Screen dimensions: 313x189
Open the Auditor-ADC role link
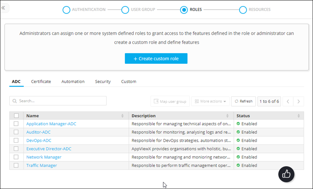[x=39, y=132]
